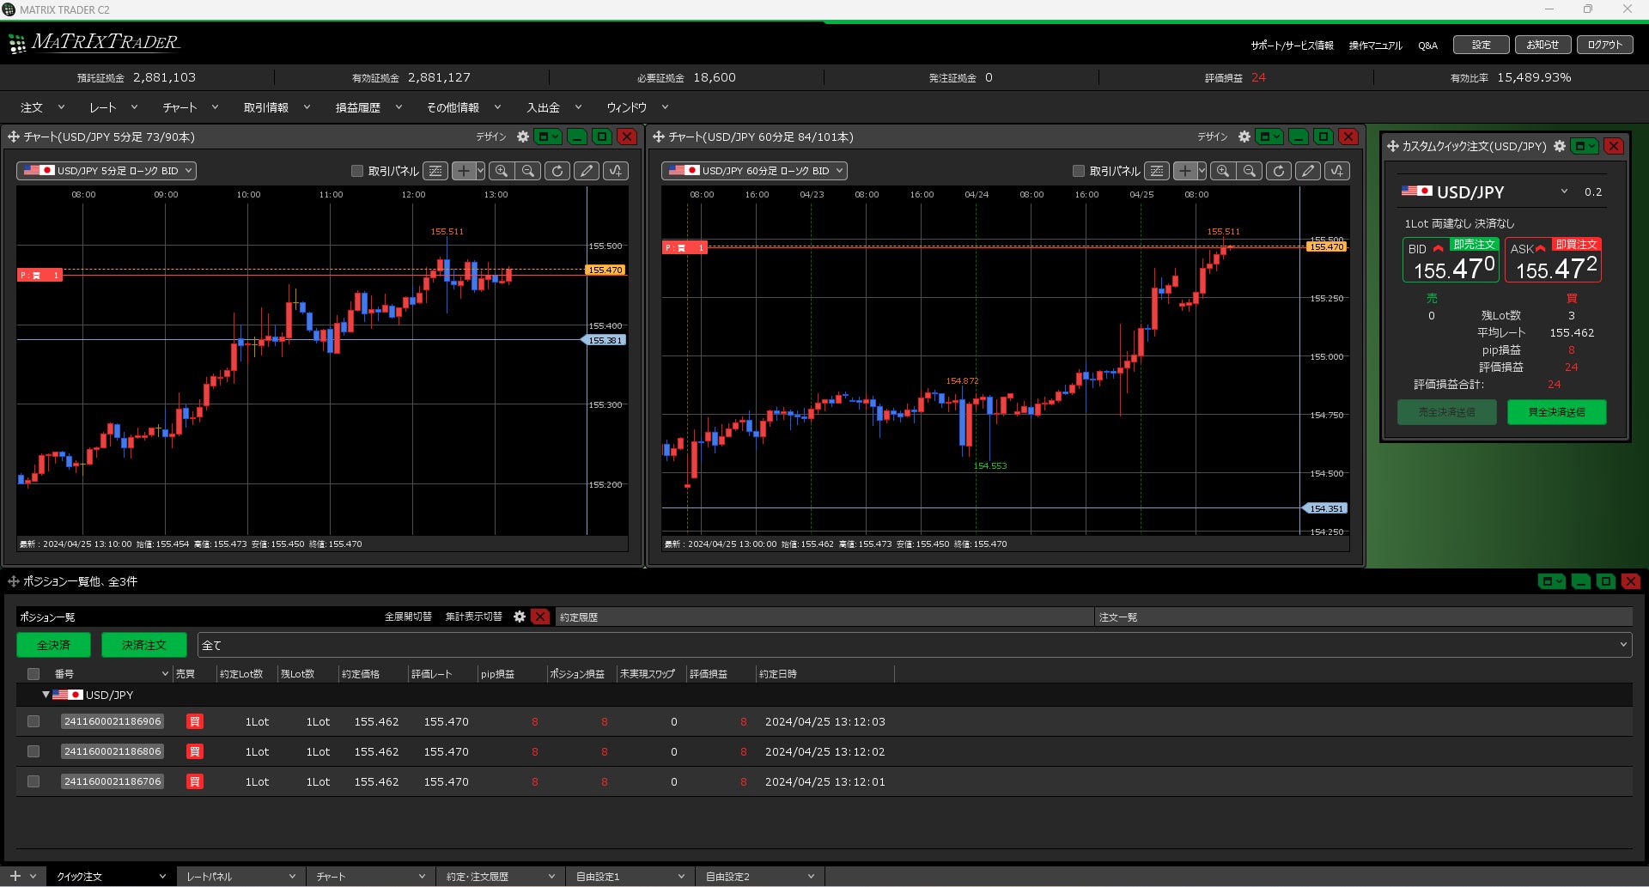Expand the 全て filter dropdown in positions
This screenshot has width=1649, height=887.
(1622, 645)
